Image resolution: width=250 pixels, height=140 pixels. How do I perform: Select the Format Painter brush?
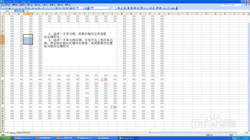43,8
